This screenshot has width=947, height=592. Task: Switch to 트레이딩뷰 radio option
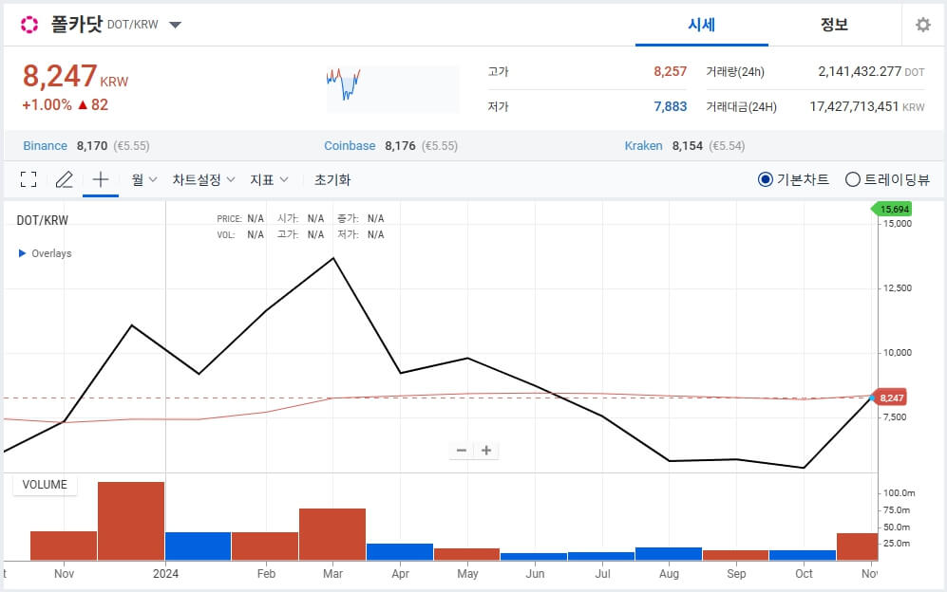852,179
